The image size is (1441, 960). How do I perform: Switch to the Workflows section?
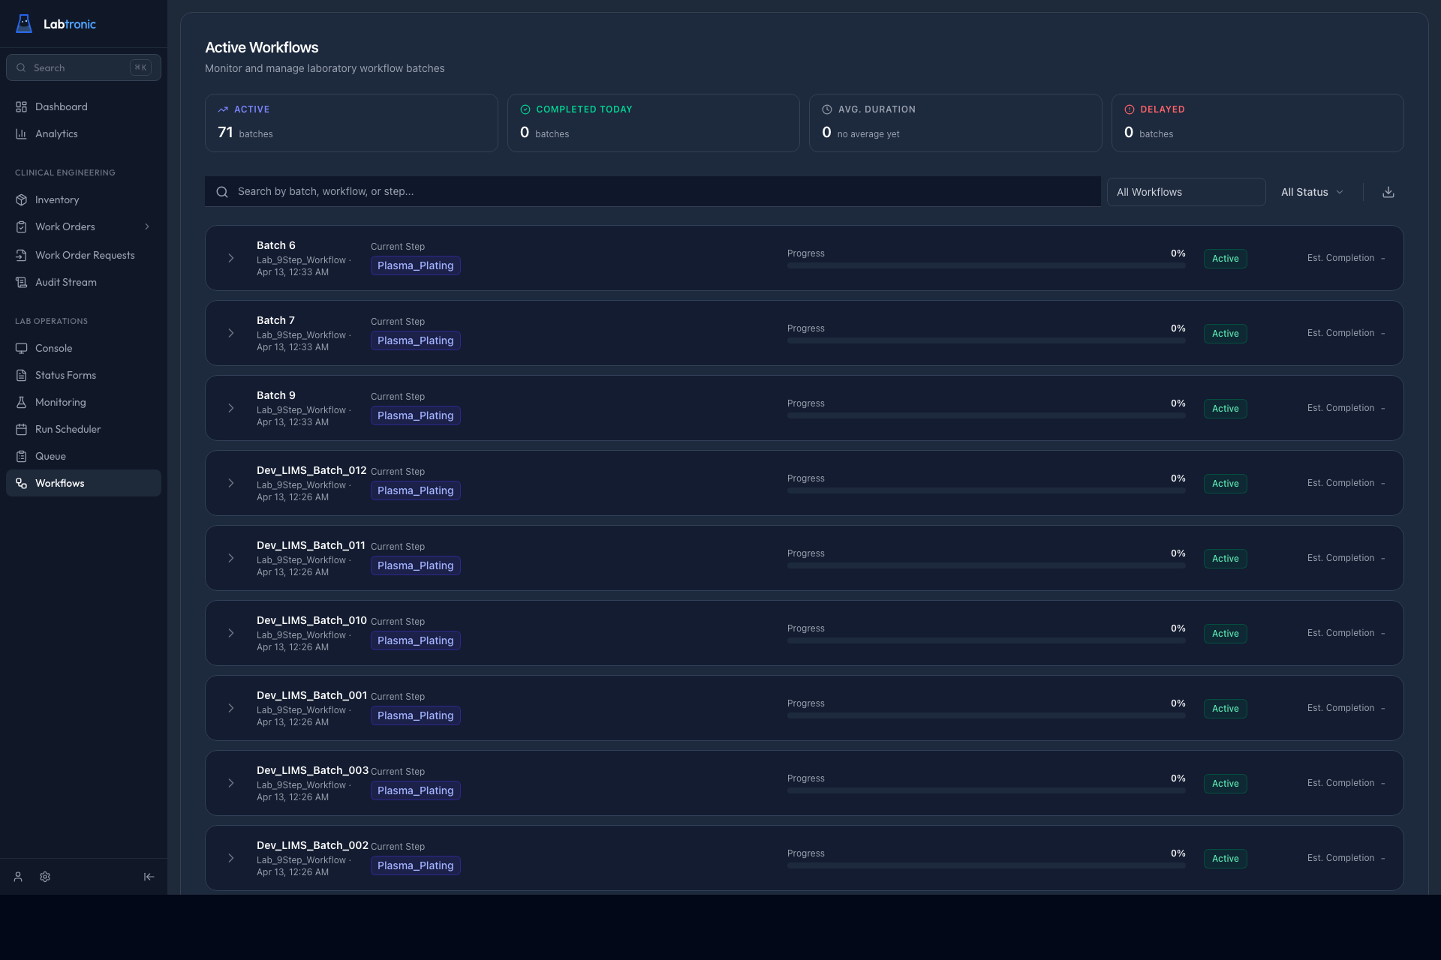tap(59, 483)
